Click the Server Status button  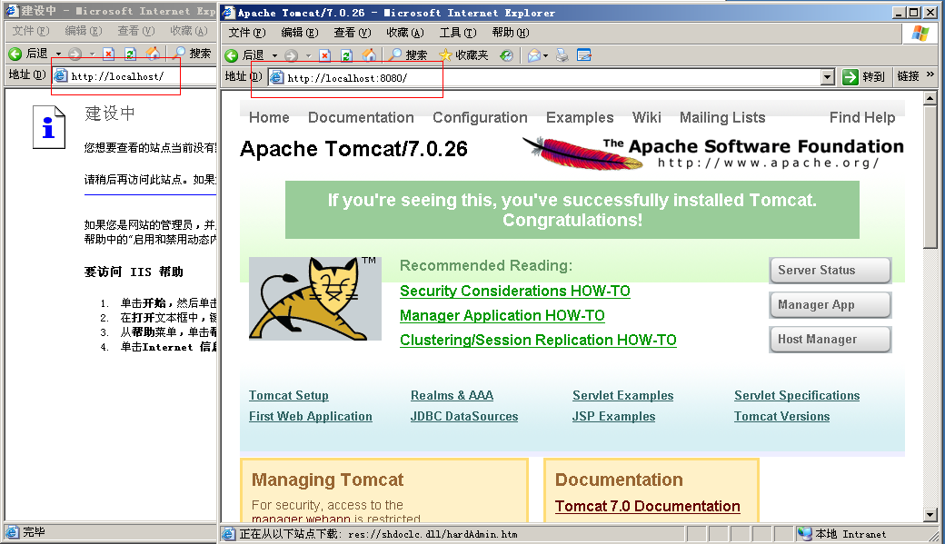pos(830,271)
